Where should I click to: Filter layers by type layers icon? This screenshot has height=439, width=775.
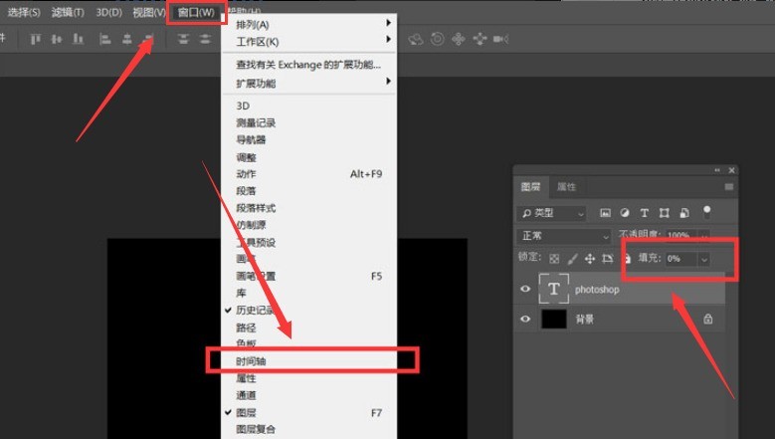click(644, 213)
